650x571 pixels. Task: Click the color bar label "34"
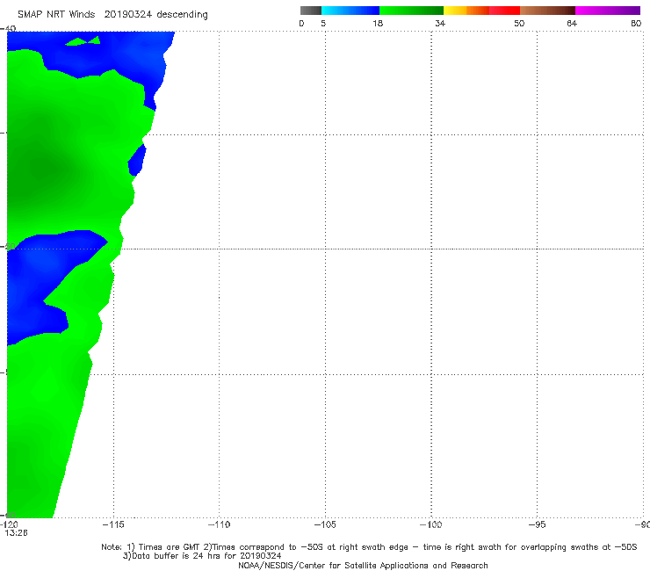pos(440,23)
